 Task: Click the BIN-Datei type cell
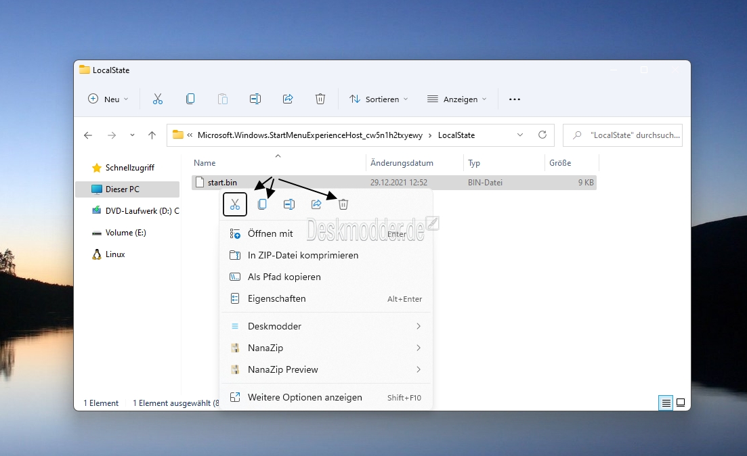(485, 182)
